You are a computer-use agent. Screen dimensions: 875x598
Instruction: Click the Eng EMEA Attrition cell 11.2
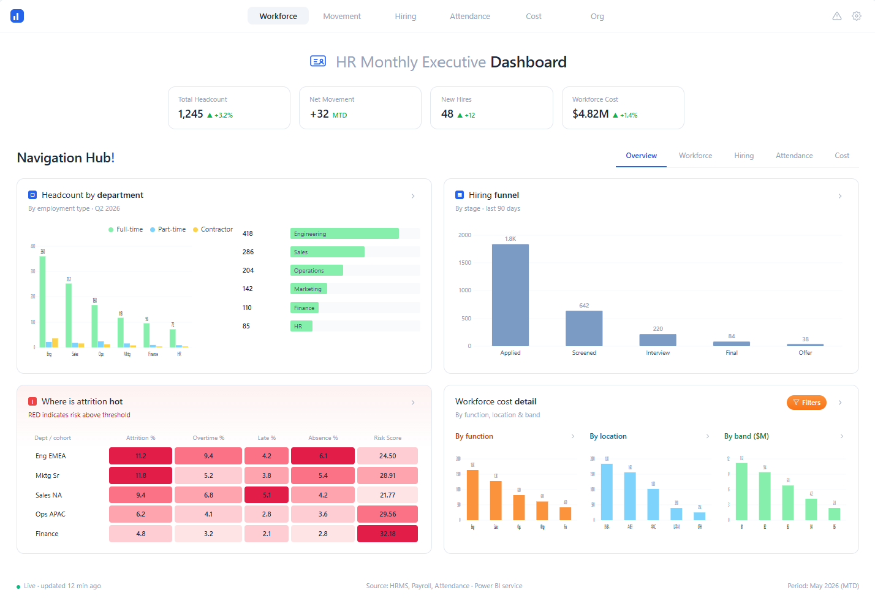(x=141, y=456)
